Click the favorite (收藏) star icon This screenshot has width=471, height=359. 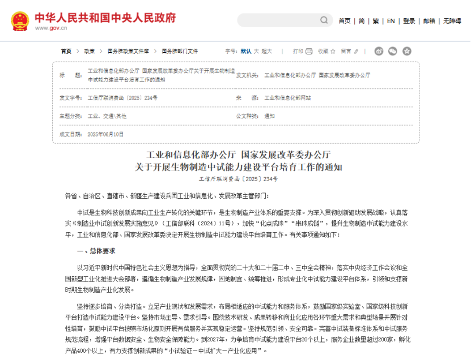pyautogui.click(x=334, y=51)
